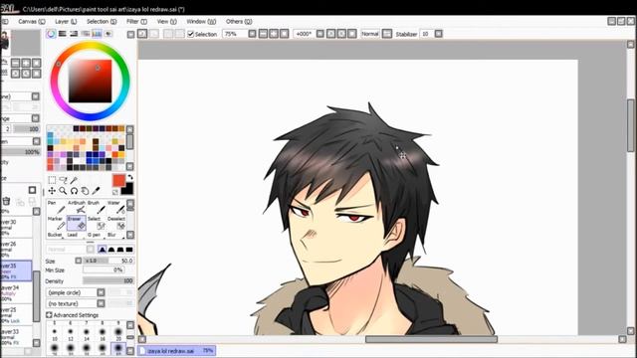
Task: Zoom out canvas with minus button
Action: coord(263,34)
